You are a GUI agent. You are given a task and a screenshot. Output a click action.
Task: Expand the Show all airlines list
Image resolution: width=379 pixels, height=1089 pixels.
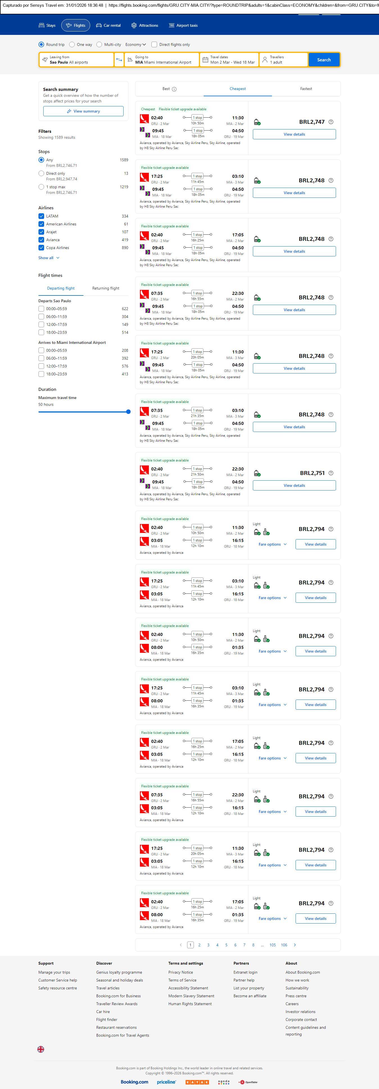coord(49,258)
